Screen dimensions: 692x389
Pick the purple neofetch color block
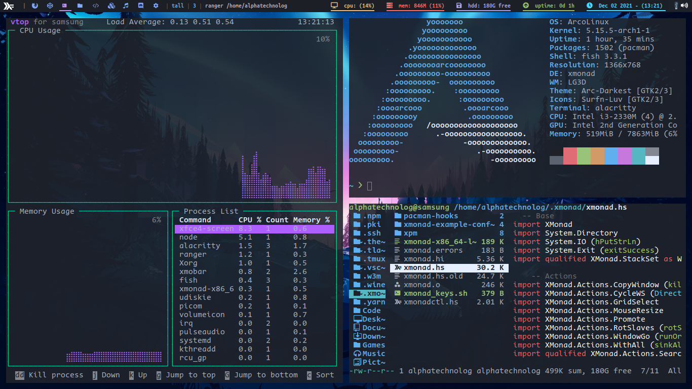pyautogui.click(x=625, y=156)
